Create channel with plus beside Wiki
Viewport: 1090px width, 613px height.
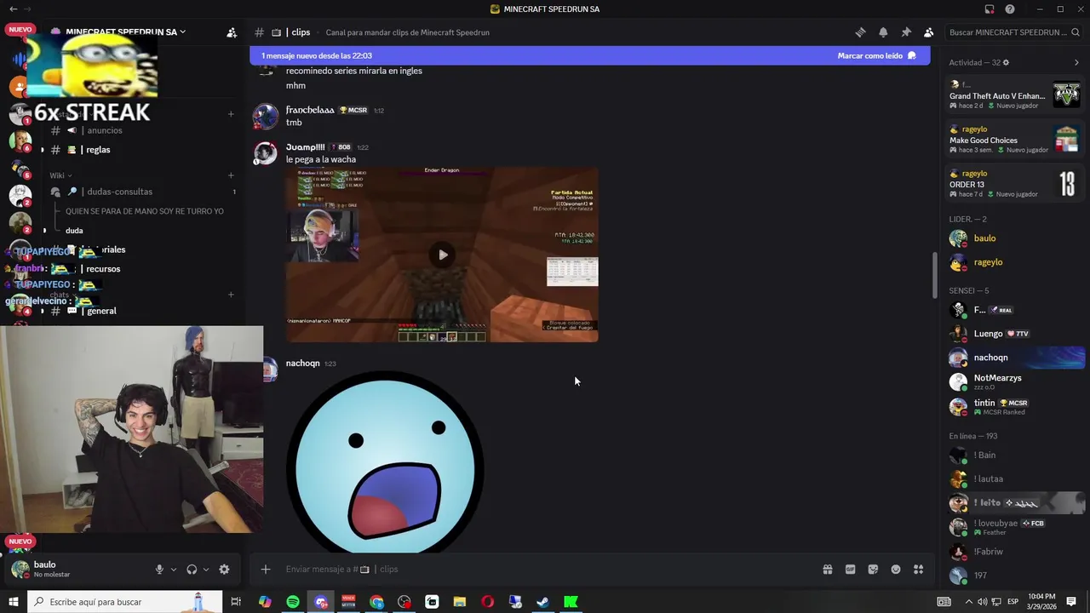click(231, 175)
